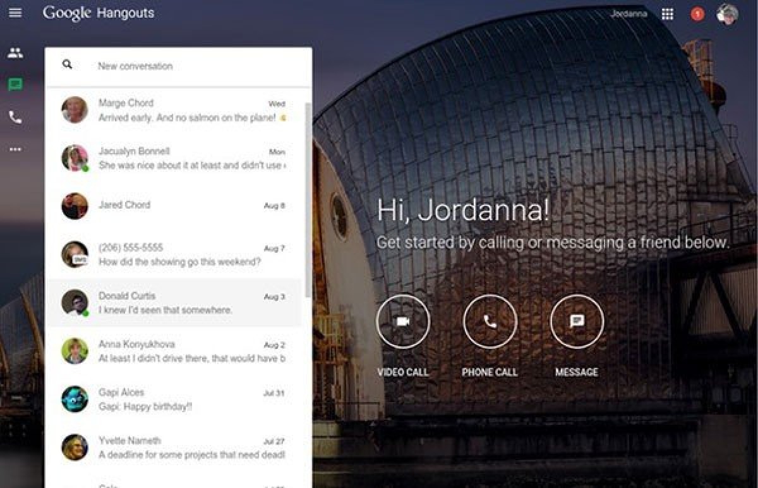Click Gapi Alces avatar thumbnail
The image size is (758, 488).
point(75,399)
